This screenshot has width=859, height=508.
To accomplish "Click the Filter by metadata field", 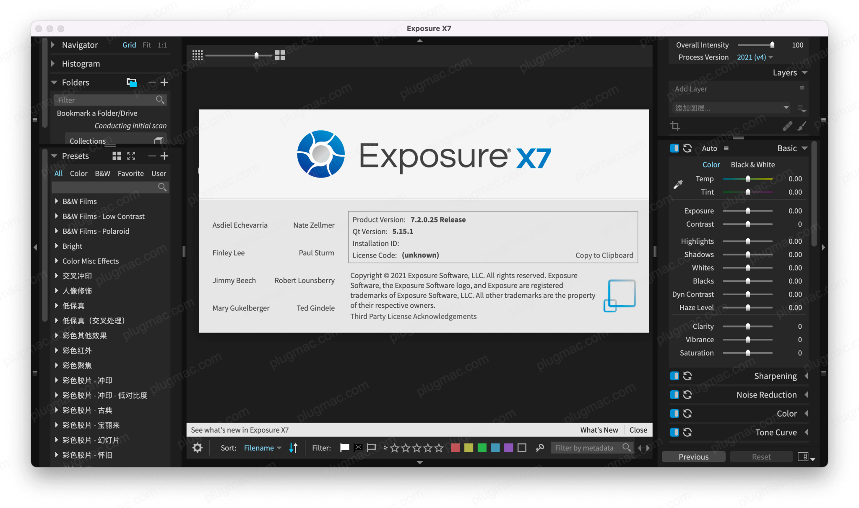I will point(591,448).
